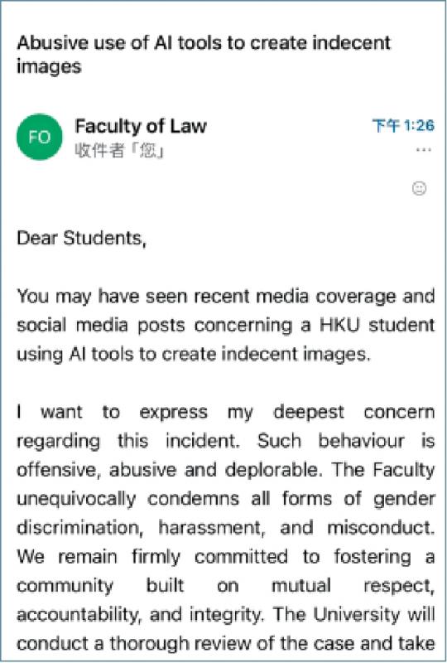Expand recipient details 收件者「您」
447x663 pixels.
[119, 150]
